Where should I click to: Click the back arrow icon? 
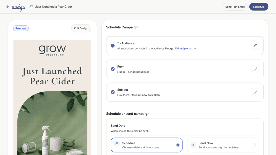pos(8,7)
